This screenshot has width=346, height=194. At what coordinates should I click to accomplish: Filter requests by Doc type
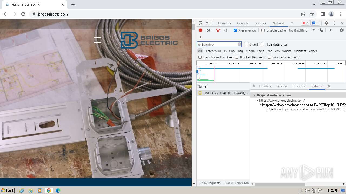269,51
